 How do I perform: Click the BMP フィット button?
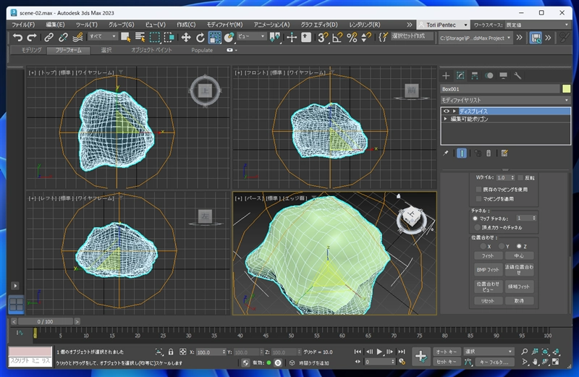tap(488, 270)
